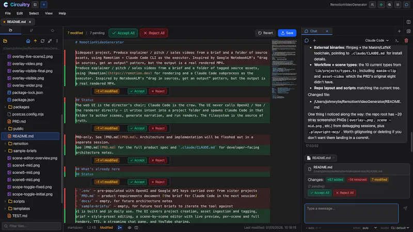Navigate up one folder with the arrow icon
Screen dimensions: 413x232
click(35, 41)
